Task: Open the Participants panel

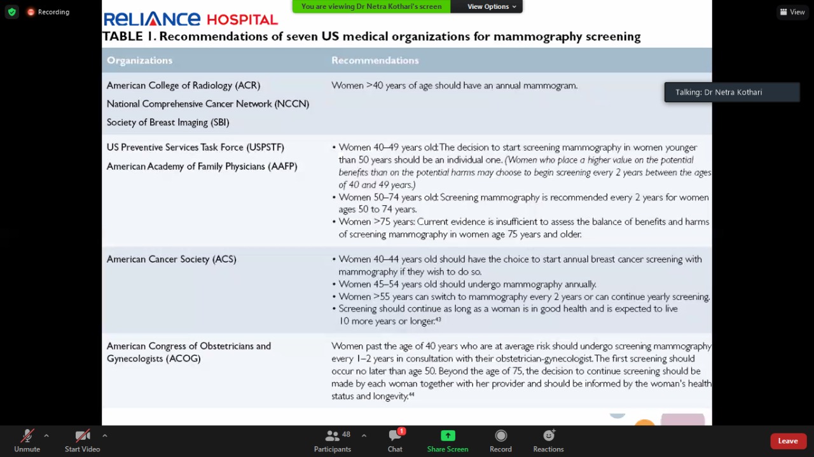Action: [333, 440]
